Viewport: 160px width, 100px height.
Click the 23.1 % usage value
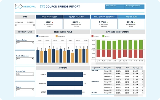pos(118,74)
